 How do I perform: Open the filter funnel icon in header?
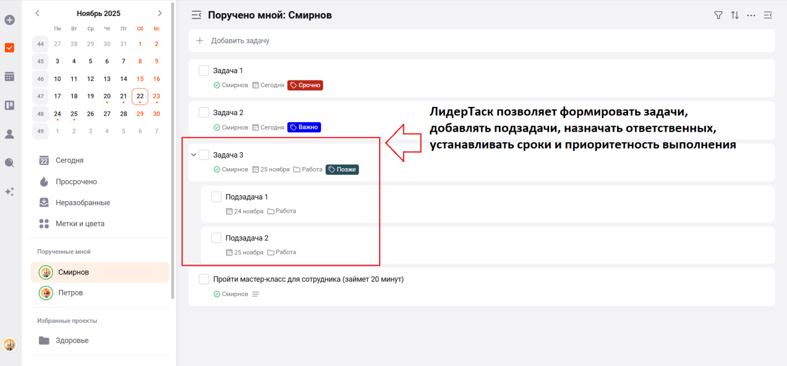pos(718,15)
